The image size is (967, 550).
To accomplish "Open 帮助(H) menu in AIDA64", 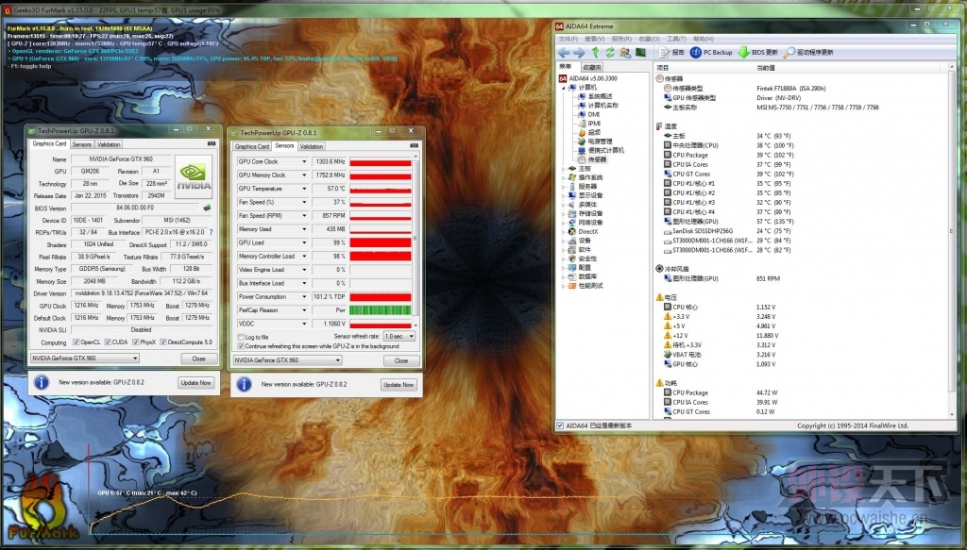I will [704, 39].
